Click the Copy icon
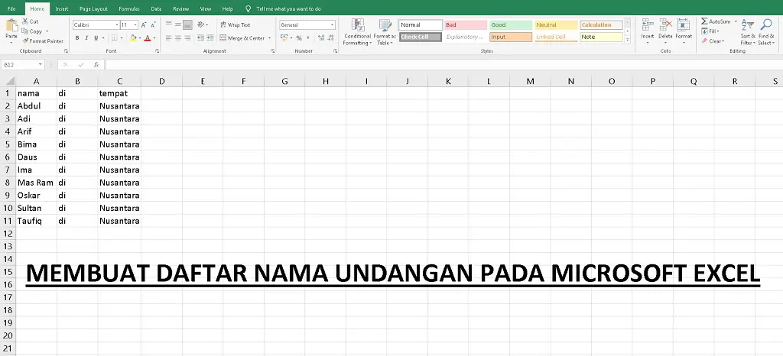The image size is (783, 356). coord(25,31)
